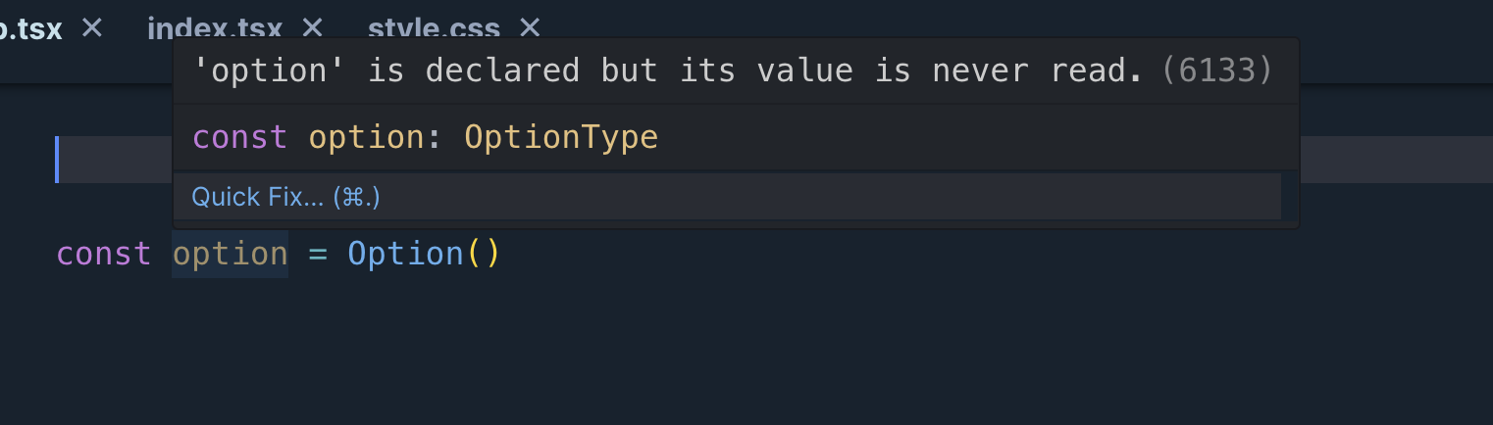Click the Option function call in code
Viewport: 1493px width, 425px height.
pyautogui.click(x=405, y=254)
